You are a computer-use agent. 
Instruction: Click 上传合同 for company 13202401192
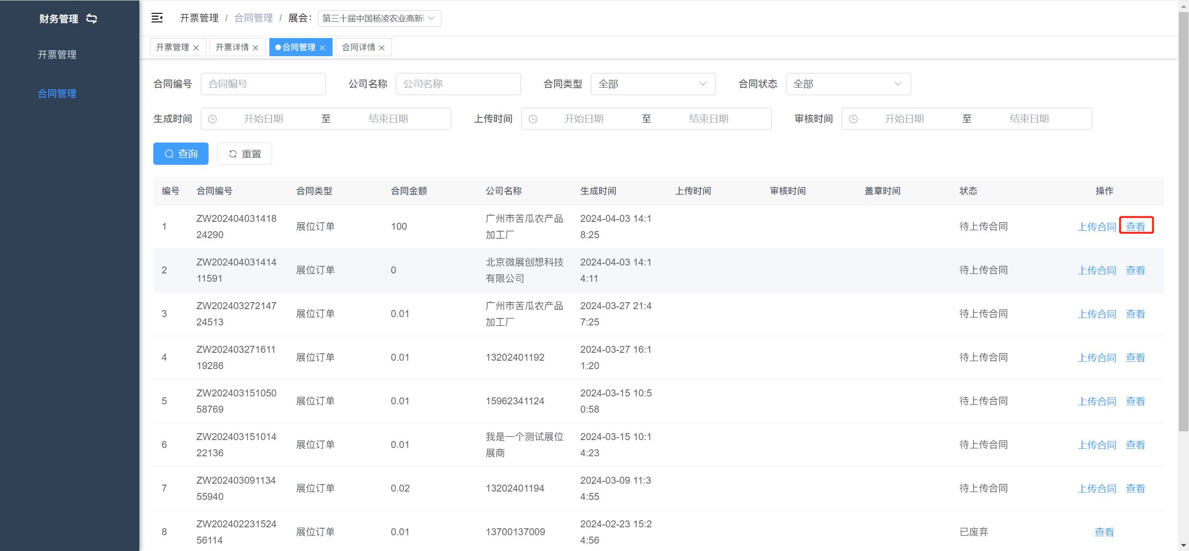point(1097,357)
